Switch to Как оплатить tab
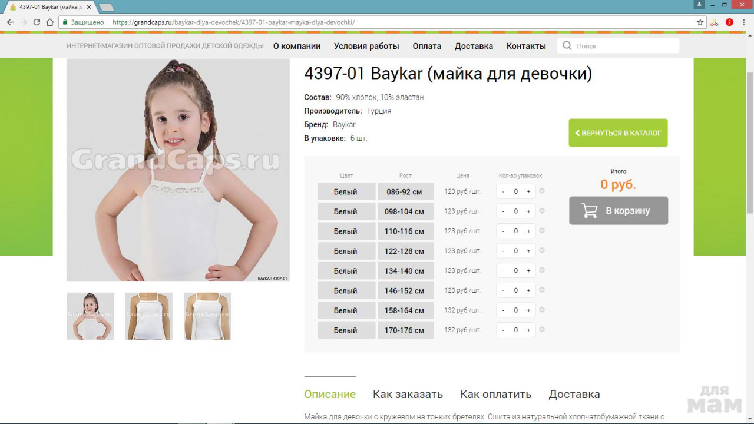The image size is (754, 424). point(495,394)
